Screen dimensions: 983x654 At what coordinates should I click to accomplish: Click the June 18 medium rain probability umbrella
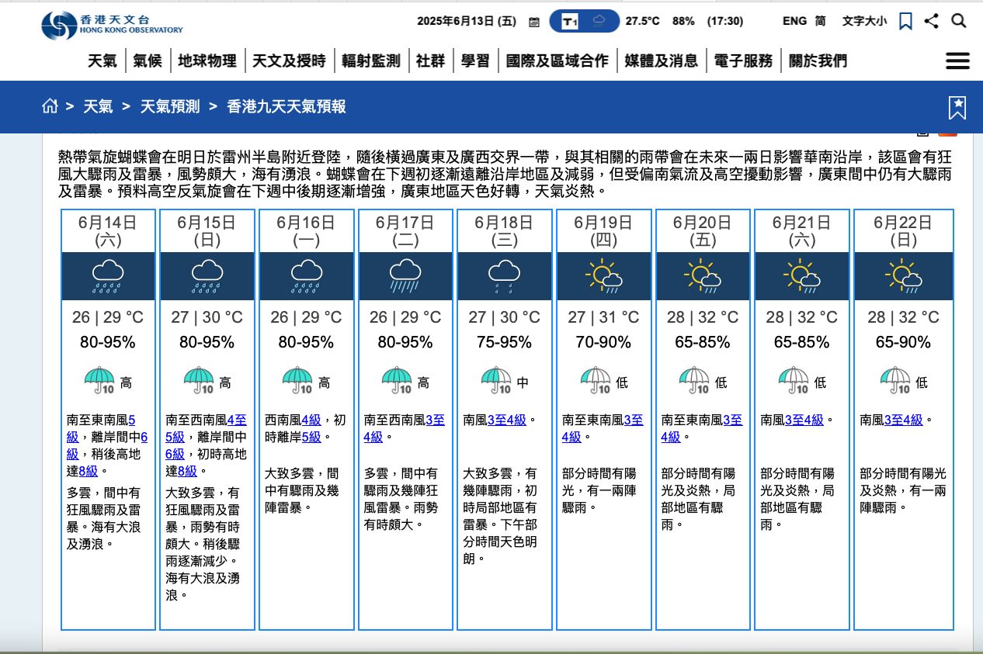[496, 381]
